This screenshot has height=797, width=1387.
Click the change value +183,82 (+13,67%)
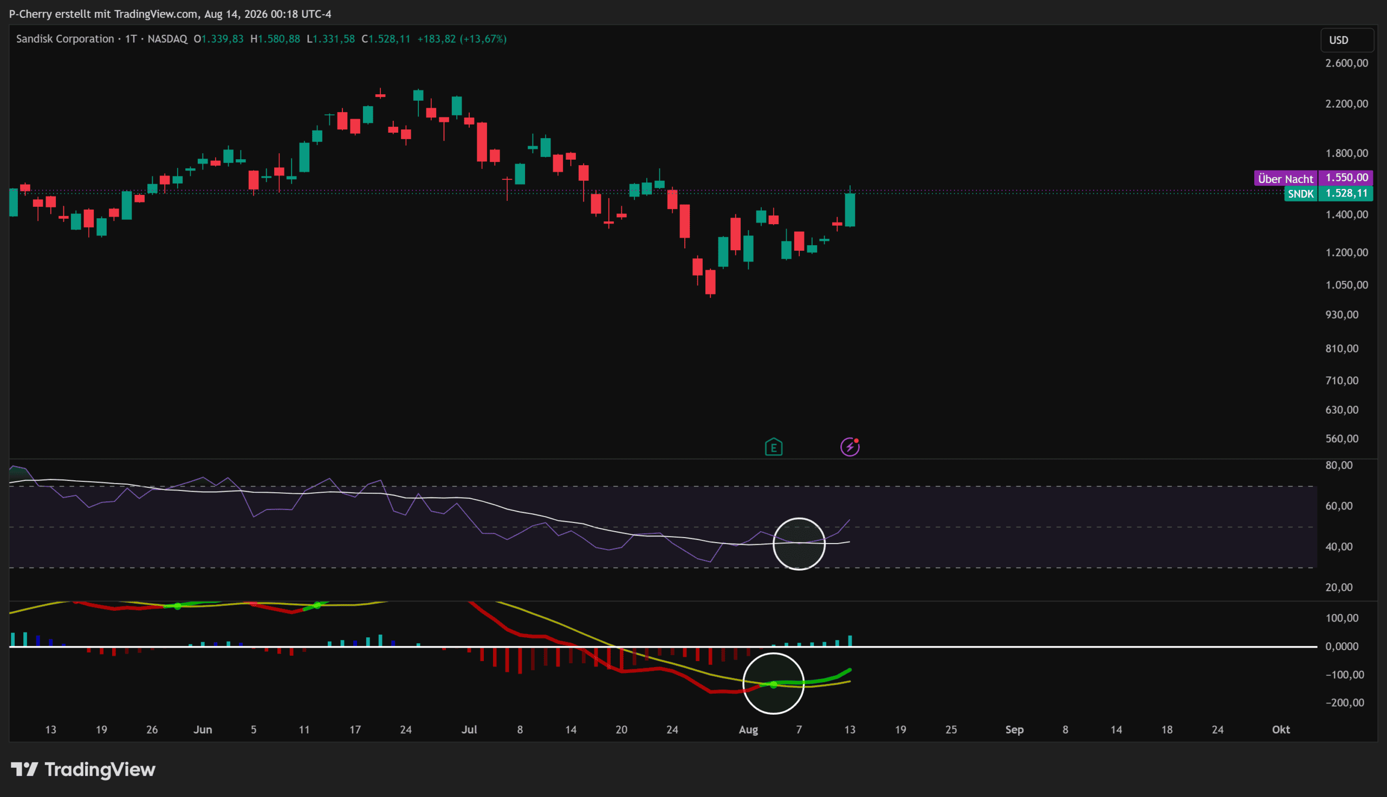pyautogui.click(x=462, y=39)
